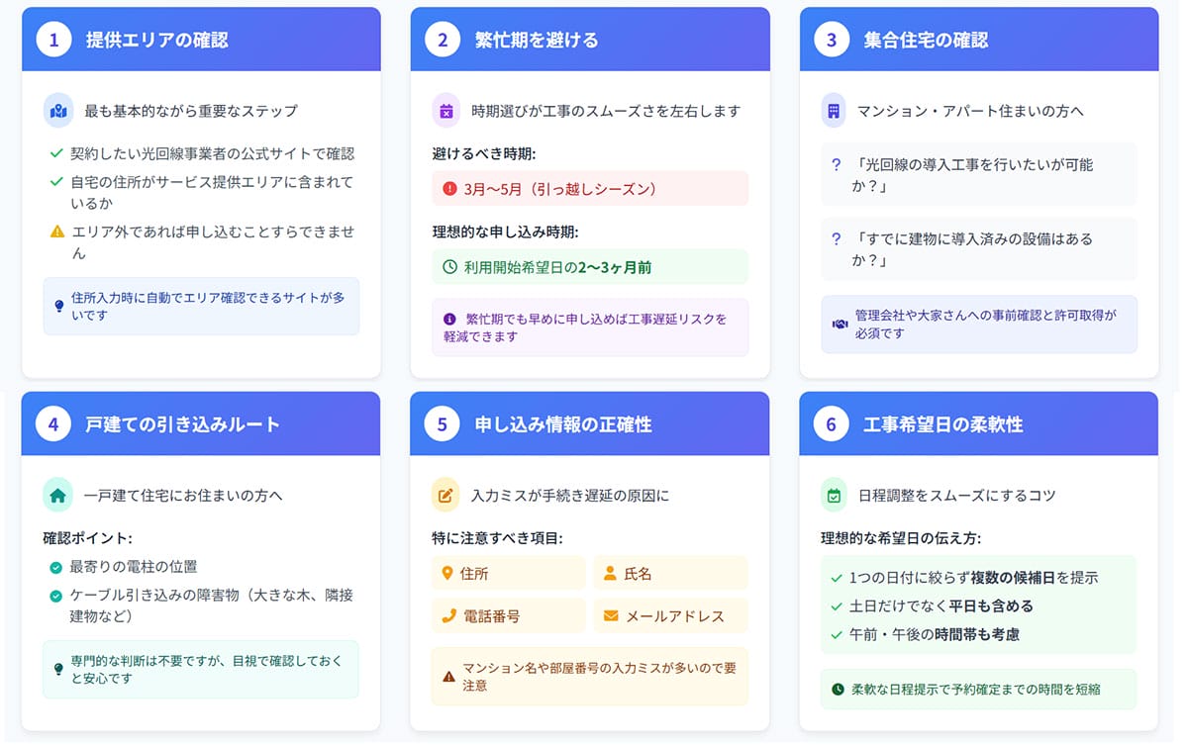Click the text 3月〜5月（引っ越しシーズン）
This screenshot has width=1188, height=745.
coord(560,188)
